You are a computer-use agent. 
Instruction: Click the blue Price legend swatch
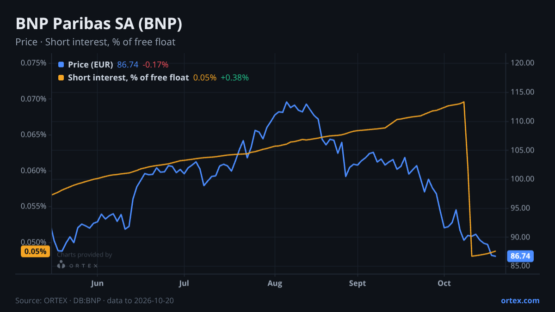pos(62,65)
